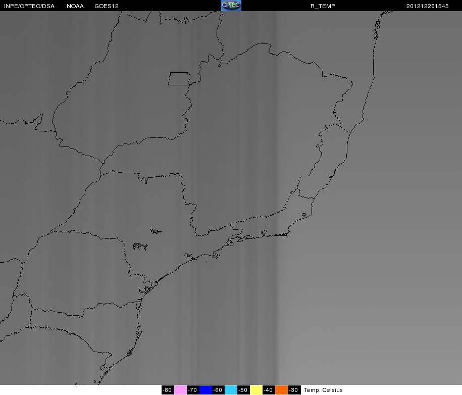Click the -30 temperature label
Screen dimensions: 462x395
coord(294,390)
